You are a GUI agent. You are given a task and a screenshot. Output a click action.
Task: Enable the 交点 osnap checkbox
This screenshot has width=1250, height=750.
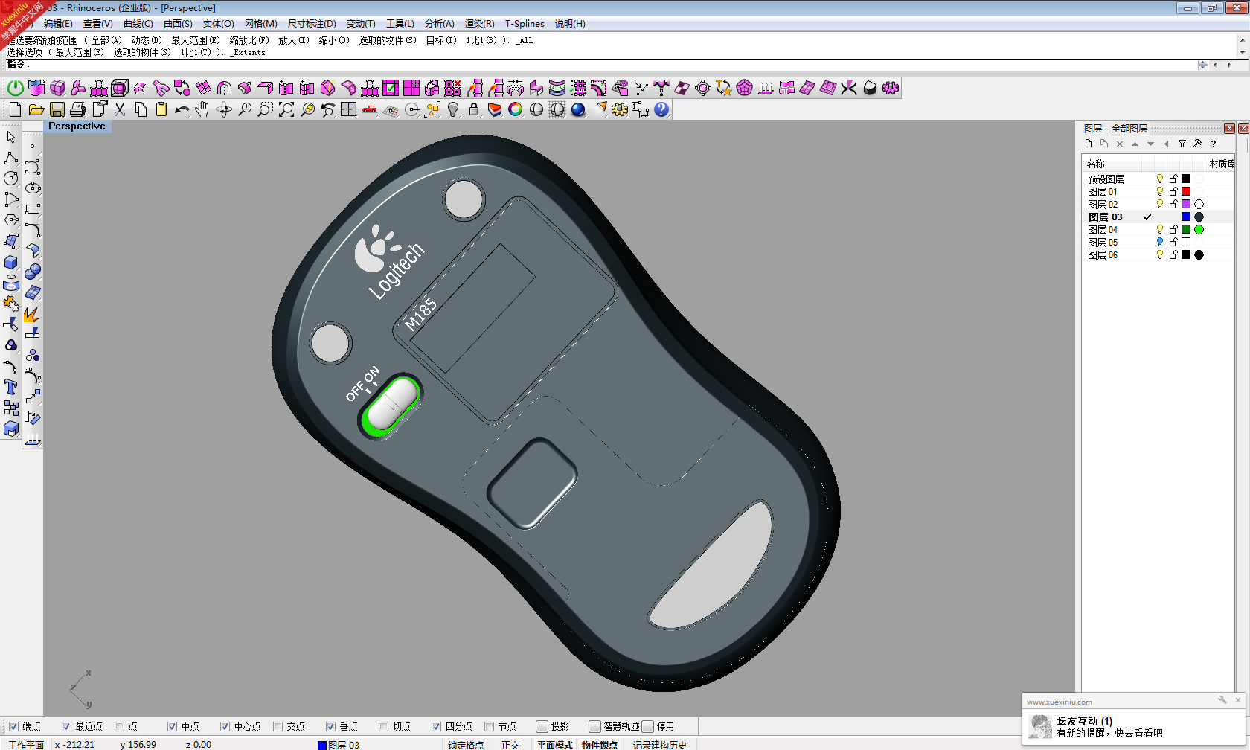coord(278,726)
